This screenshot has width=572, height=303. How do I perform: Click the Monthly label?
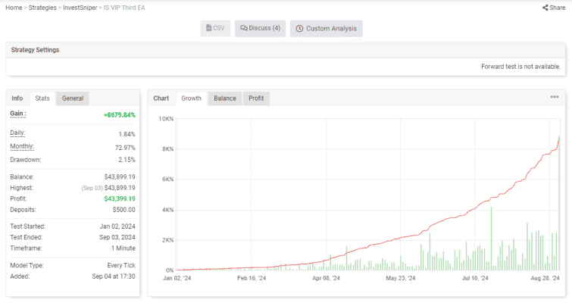22,147
